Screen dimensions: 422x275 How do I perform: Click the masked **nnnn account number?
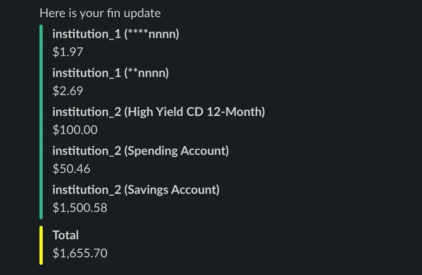pyautogui.click(x=147, y=73)
